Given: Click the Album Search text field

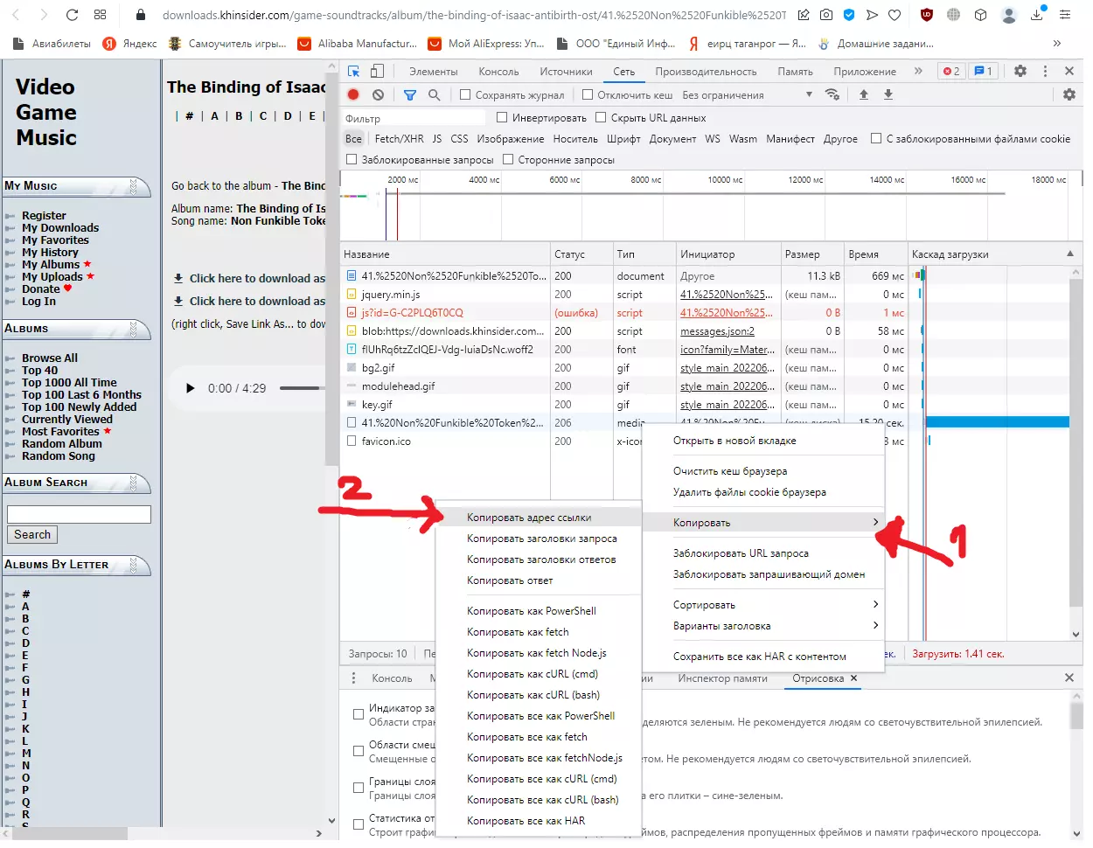Looking at the screenshot, I should tap(79, 514).
